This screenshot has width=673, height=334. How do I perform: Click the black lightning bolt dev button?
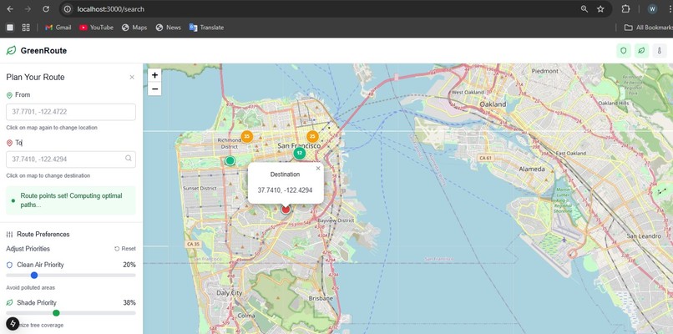(13, 323)
